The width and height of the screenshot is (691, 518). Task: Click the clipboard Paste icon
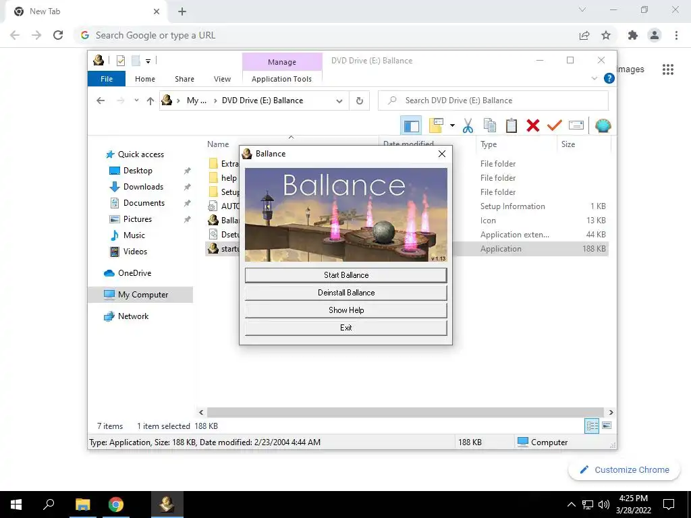point(512,125)
